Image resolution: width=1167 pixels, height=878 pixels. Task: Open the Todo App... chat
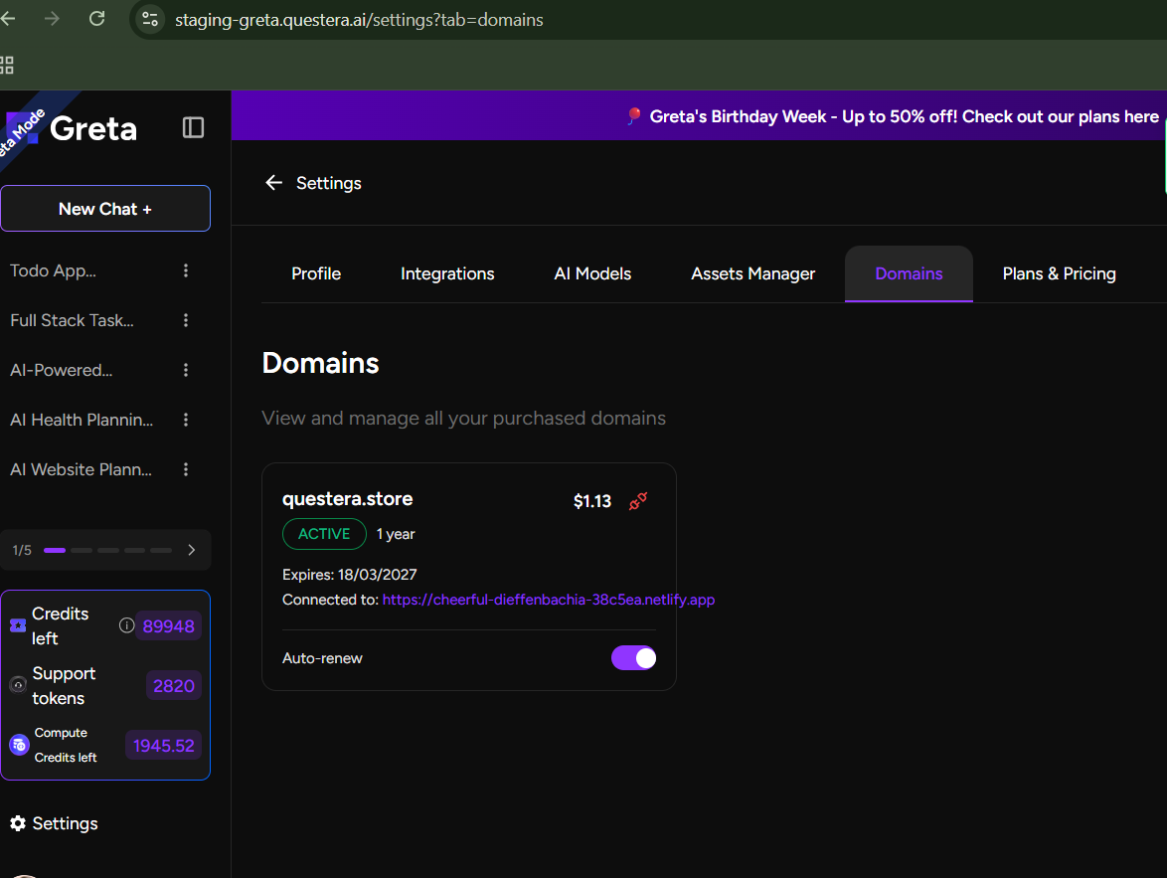tap(53, 271)
